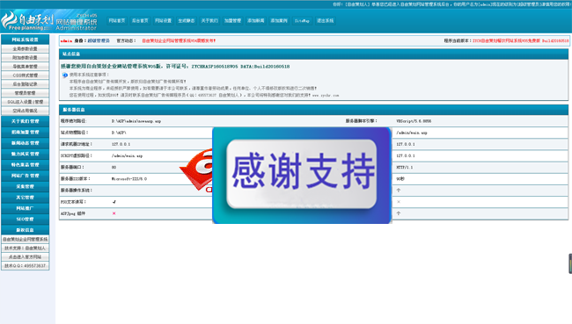The width and height of the screenshot is (572, 324).
Task: Click the red current program version link
Action: point(520,40)
